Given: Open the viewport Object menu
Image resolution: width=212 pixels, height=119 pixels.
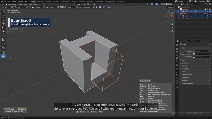Looking at the screenshot, I should coord(35,4).
